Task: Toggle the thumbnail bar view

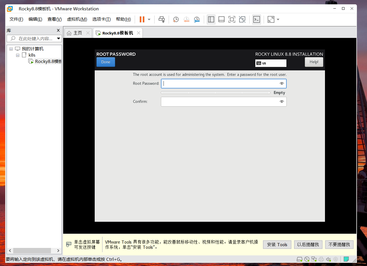Action: pyautogui.click(x=221, y=19)
